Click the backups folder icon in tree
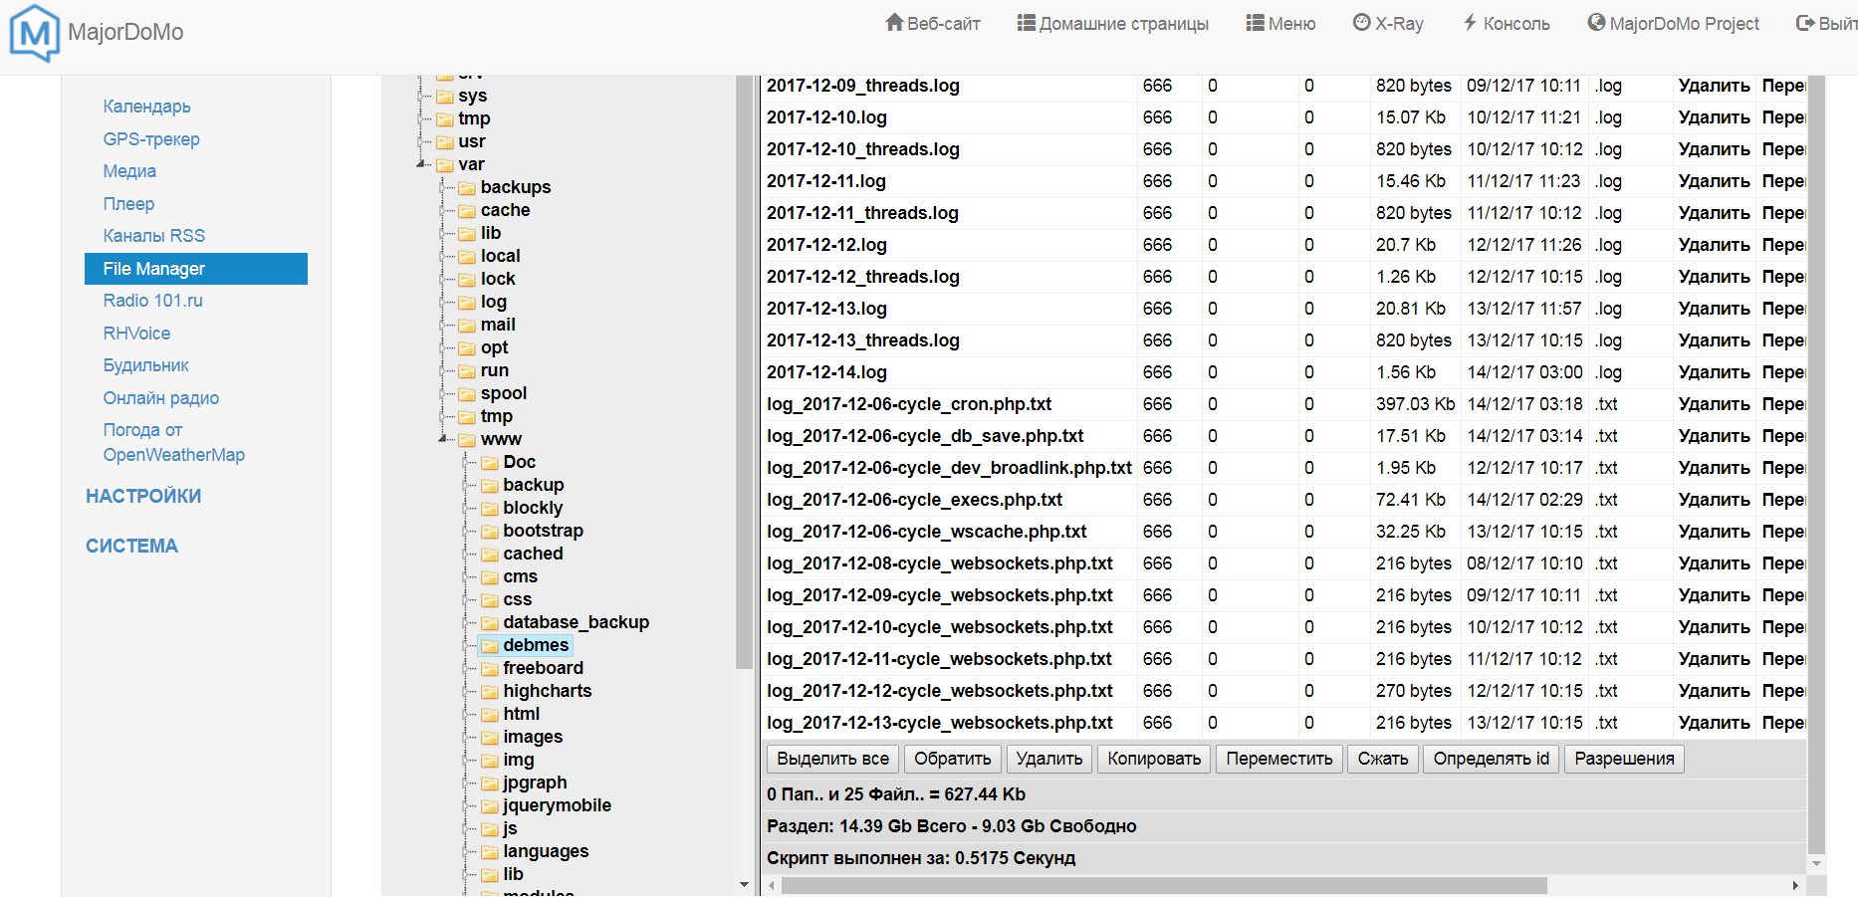The image size is (1858, 897). (x=467, y=188)
